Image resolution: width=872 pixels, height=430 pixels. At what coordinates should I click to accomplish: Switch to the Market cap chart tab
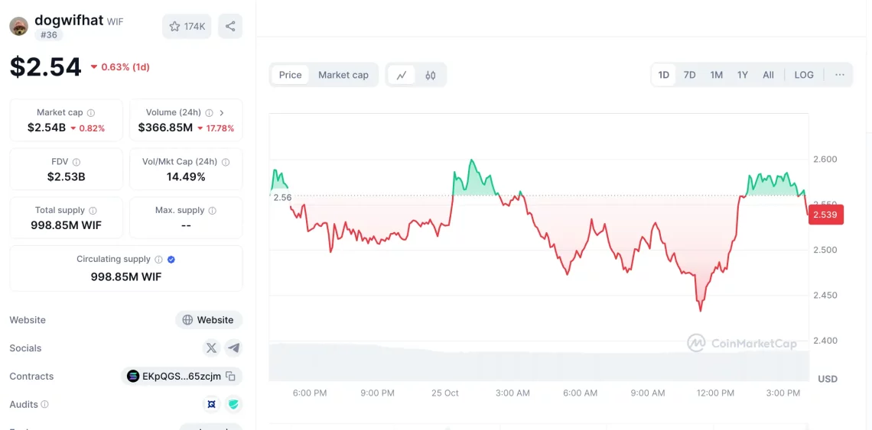pyautogui.click(x=343, y=75)
